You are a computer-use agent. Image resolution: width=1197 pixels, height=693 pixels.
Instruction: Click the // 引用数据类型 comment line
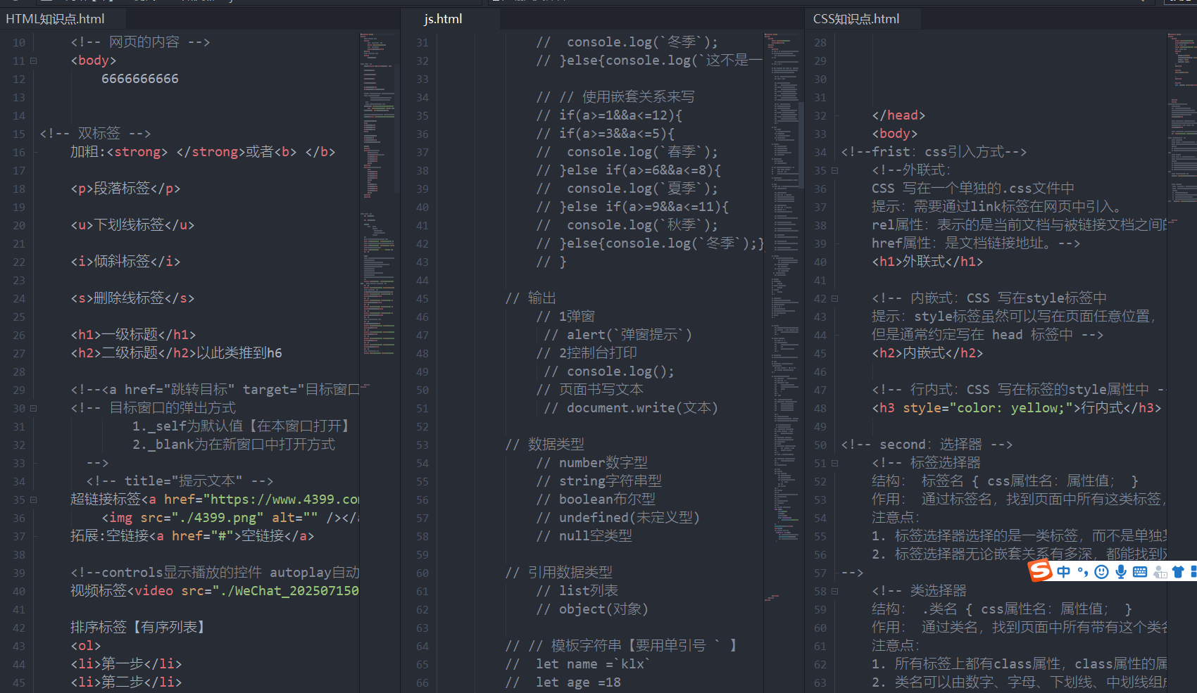(x=559, y=573)
